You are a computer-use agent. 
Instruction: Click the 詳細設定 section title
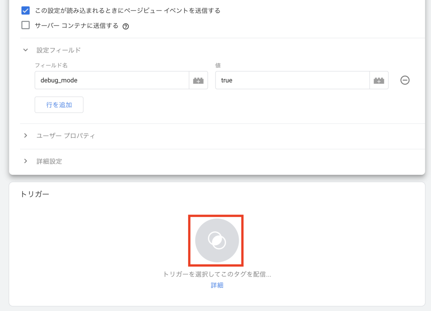click(49, 161)
